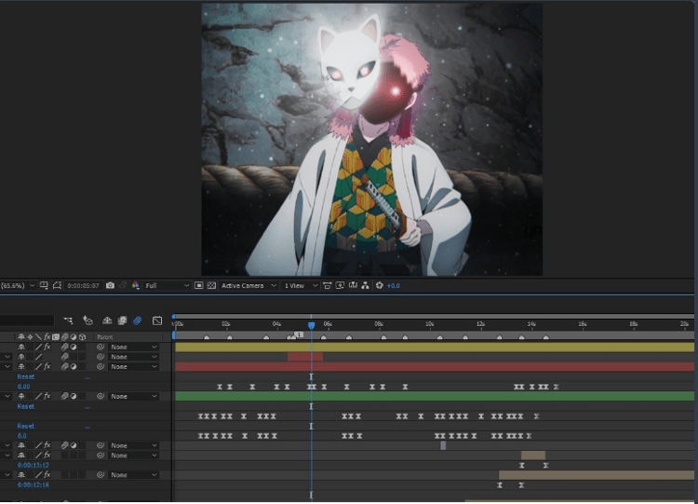The height and width of the screenshot is (504, 698).
Task: Click the current time indicator playhead
Action: pos(312,326)
